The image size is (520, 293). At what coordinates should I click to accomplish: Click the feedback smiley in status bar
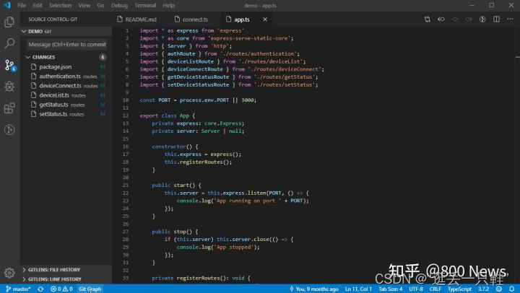tap(499, 289)
